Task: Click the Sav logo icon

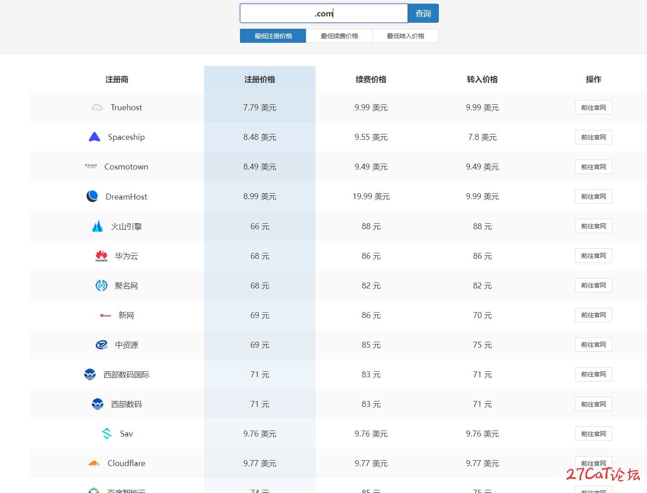Action: (107, 433)
